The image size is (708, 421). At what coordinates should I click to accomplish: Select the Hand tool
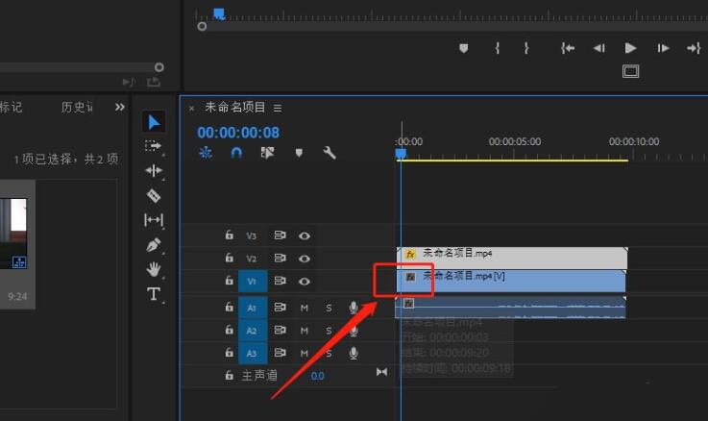[x=154, y=269]
